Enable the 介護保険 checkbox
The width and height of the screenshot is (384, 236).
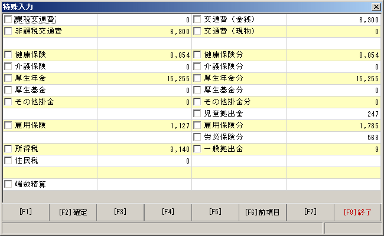(x=8, y=66)
